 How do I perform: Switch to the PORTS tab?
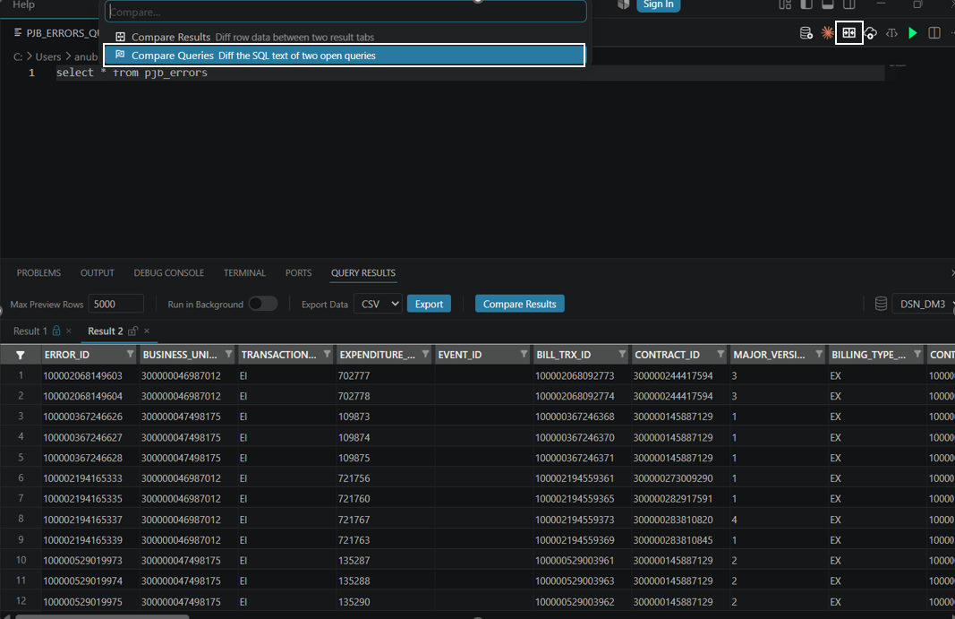tap(298, 272)
